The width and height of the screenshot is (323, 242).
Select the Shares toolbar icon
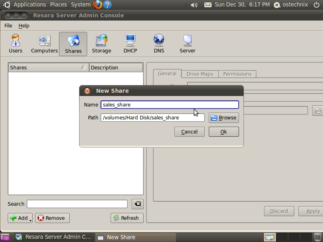coord(73,44)
